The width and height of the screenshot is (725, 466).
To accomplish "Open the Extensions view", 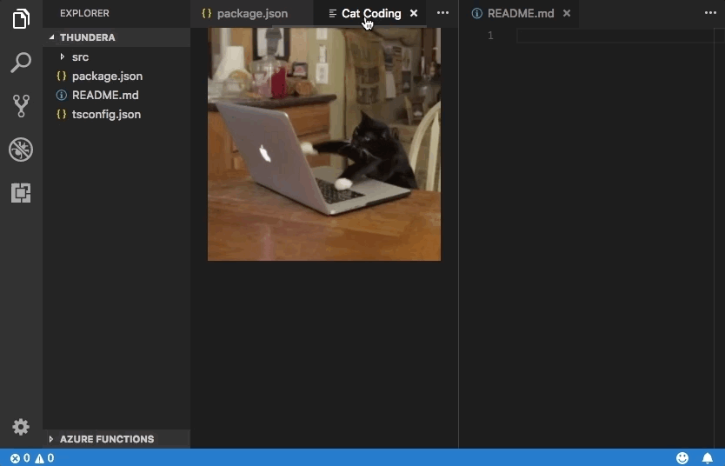I will tap(21, 193).
